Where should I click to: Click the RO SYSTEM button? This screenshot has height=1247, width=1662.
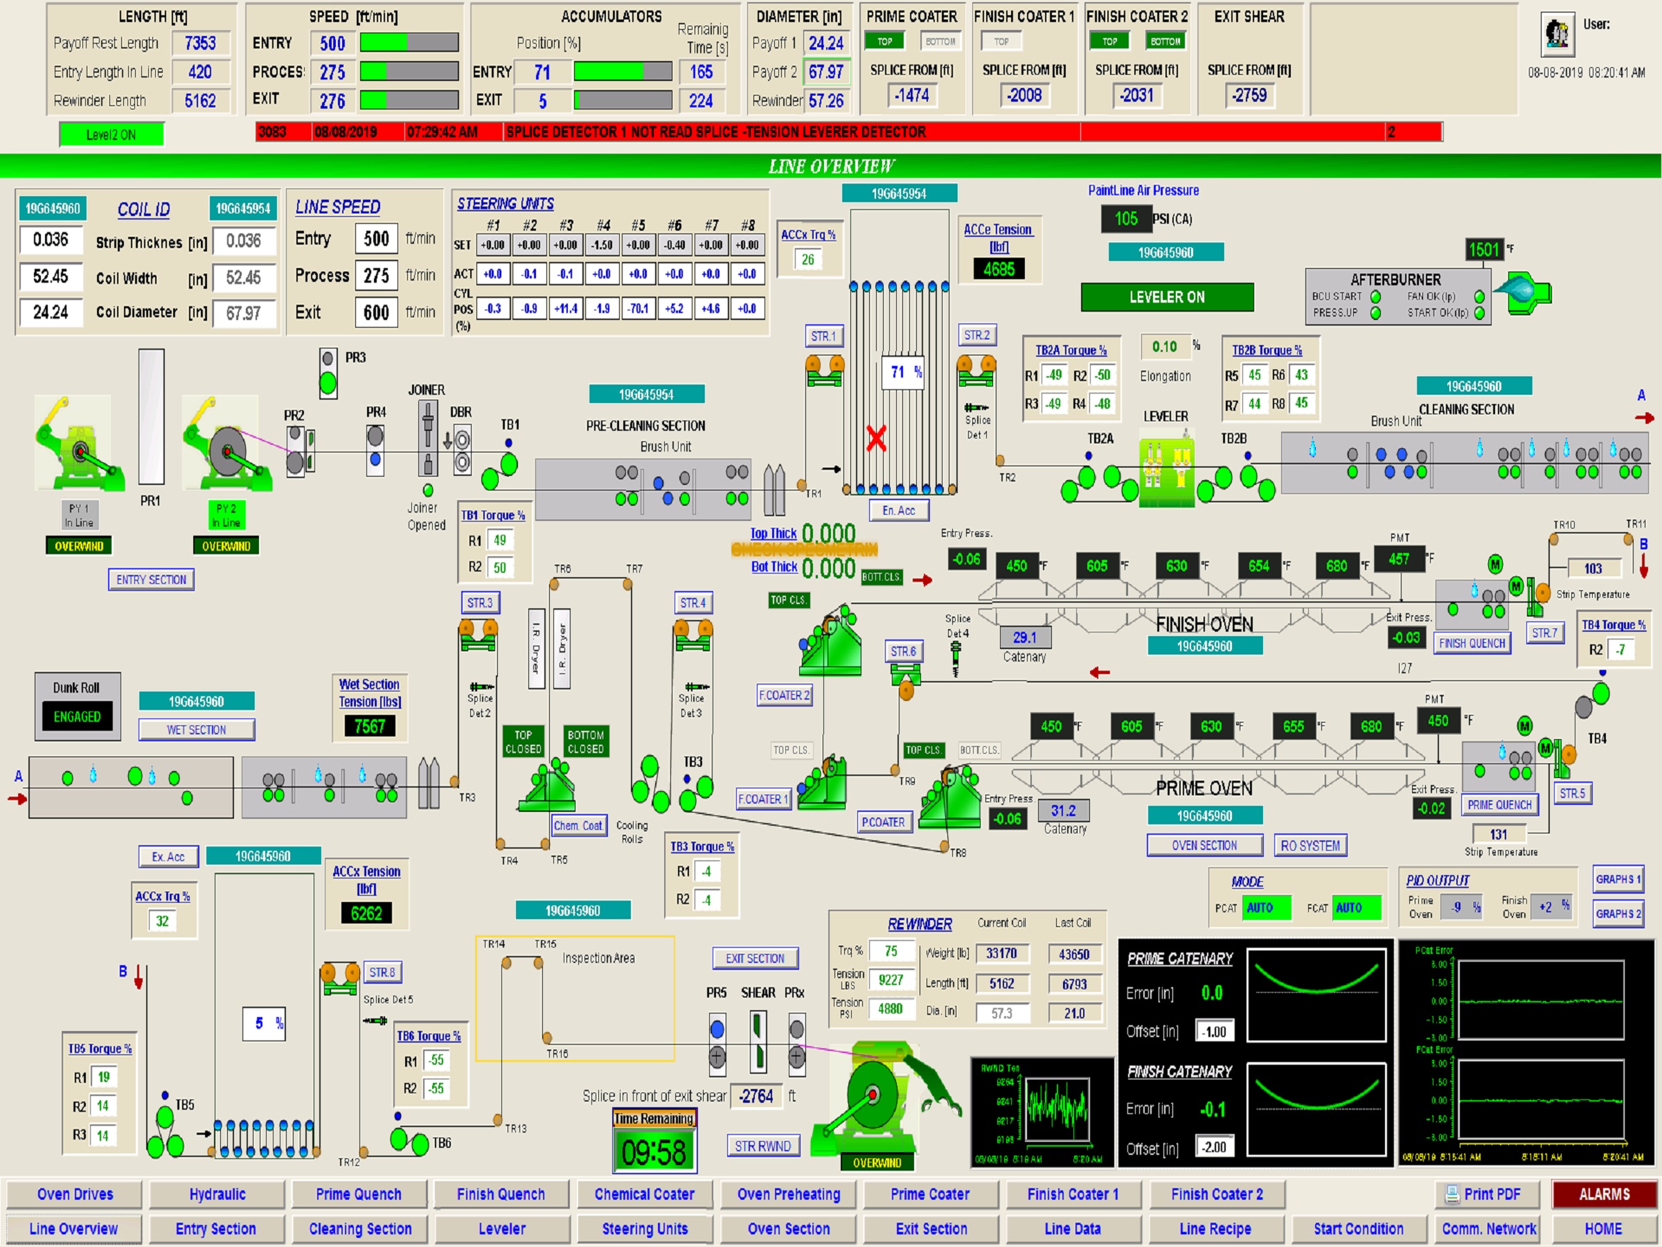click(x=1310, y=846)
